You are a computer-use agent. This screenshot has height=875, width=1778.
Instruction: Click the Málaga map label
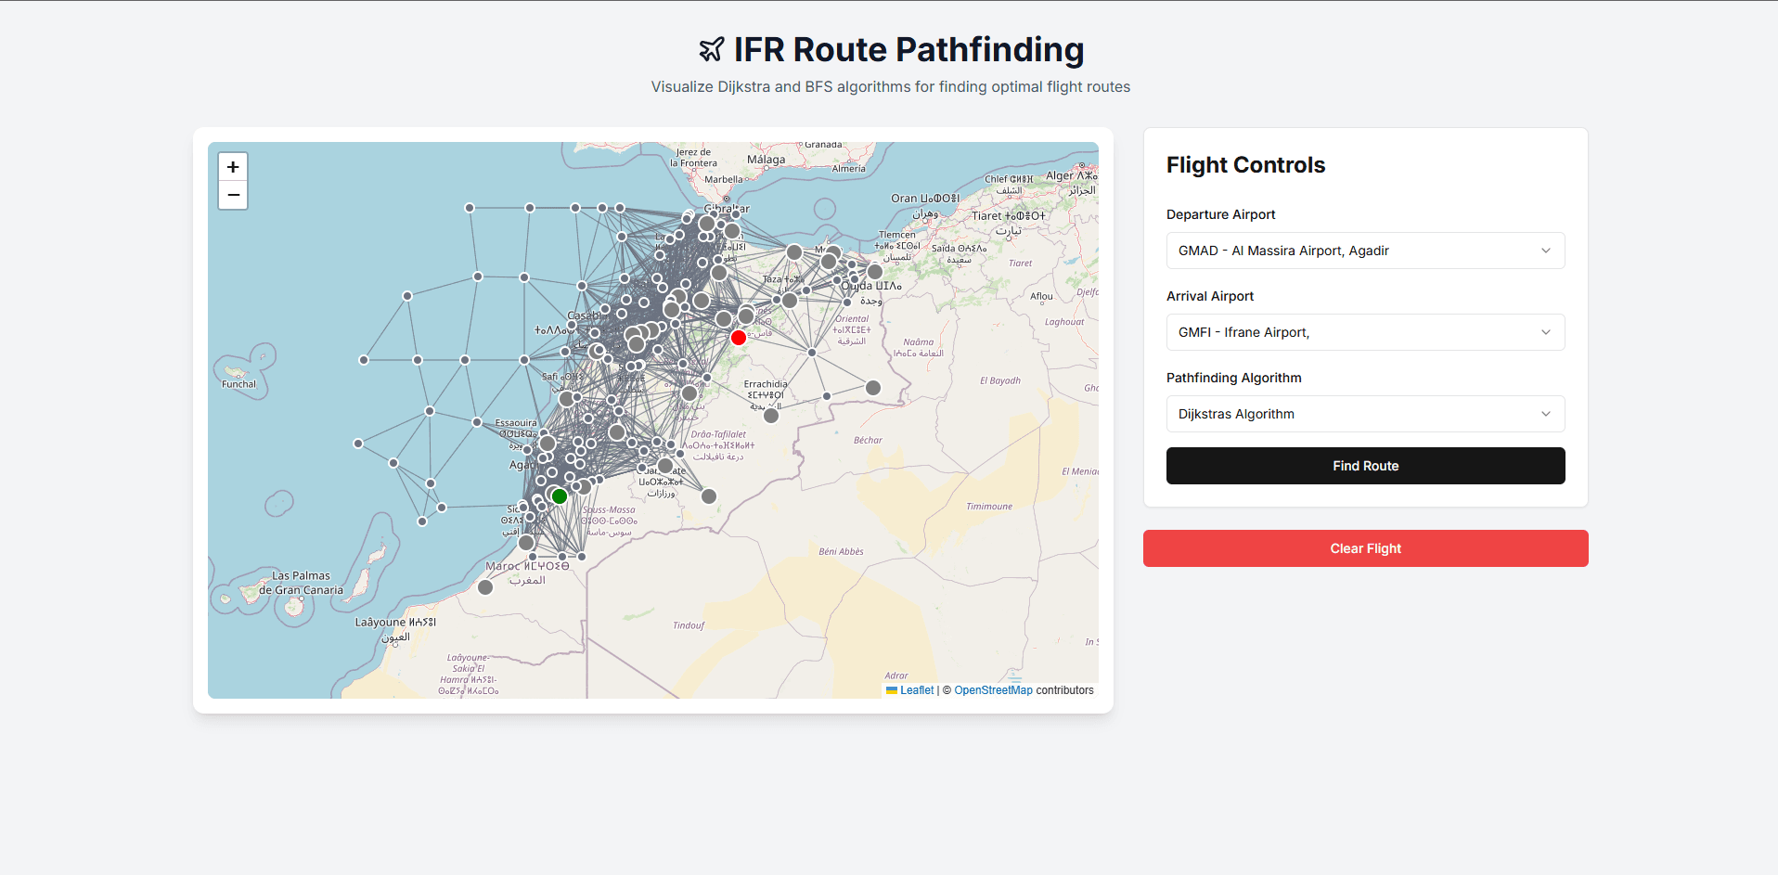click(x=766, y=160)
